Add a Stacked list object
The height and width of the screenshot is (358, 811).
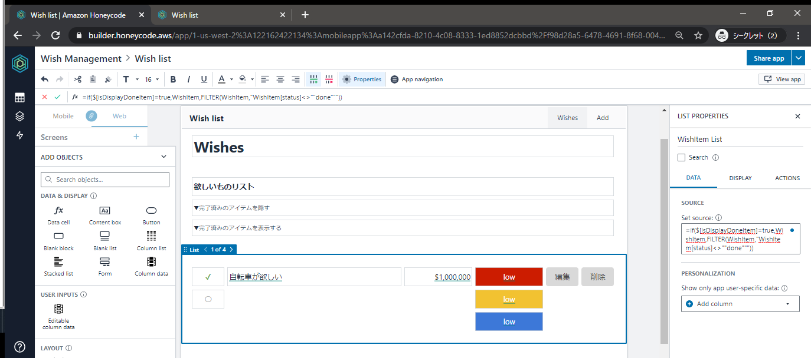tap(58, 266)
